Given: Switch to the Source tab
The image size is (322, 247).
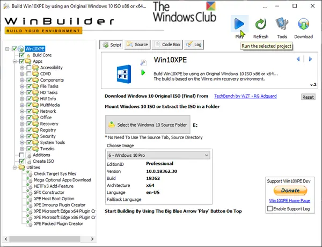Looking at the screenshot, I should pyautogui.click(x=137, y=45).
